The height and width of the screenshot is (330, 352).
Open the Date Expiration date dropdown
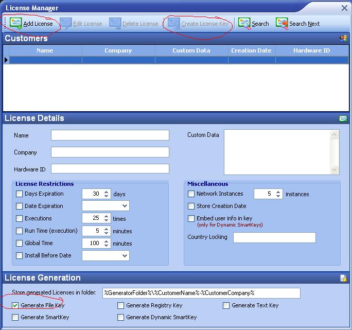pos(125,206)
